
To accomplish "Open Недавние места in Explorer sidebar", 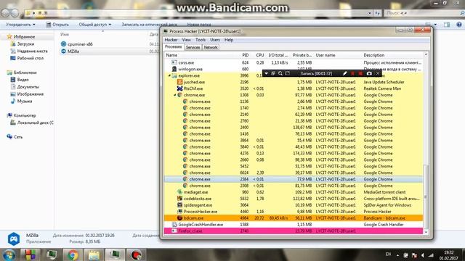I will click(x=29, y=51).
